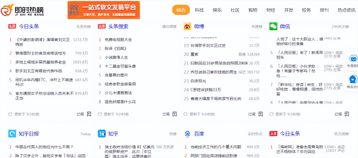Open Weibo item 白夜极光
This screenshot has height=158, width=358.
pyautogui.click(x=198, y=81)
